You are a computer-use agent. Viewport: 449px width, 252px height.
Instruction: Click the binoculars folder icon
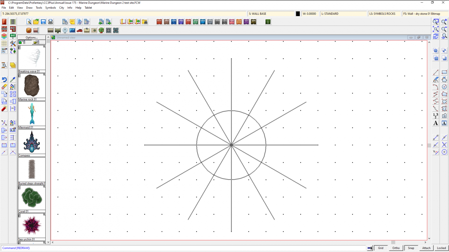pyautogui.click(x=145, y=22)
